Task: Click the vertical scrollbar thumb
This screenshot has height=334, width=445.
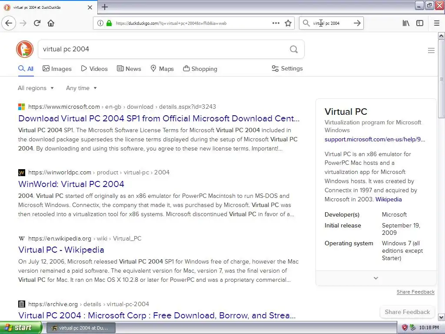Action: pyautogui.click(x=442, y=79)
